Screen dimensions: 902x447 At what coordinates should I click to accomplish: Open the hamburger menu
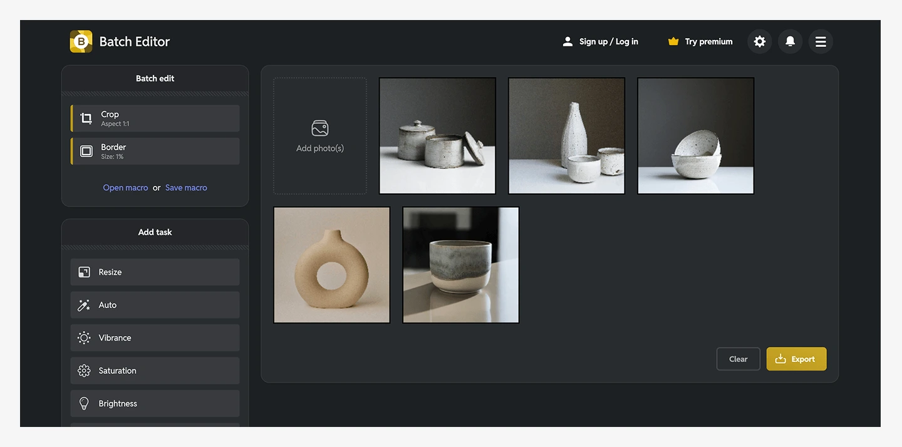click(x=821, y=42)
